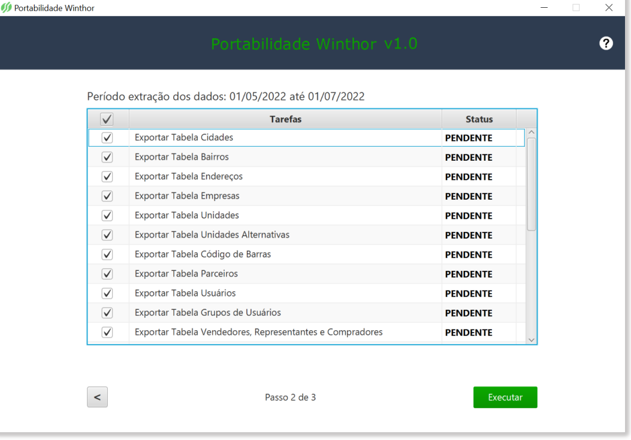
Task: Uncheck Exportar Tabela Endereços checkbox
Action: coord(107,177)
